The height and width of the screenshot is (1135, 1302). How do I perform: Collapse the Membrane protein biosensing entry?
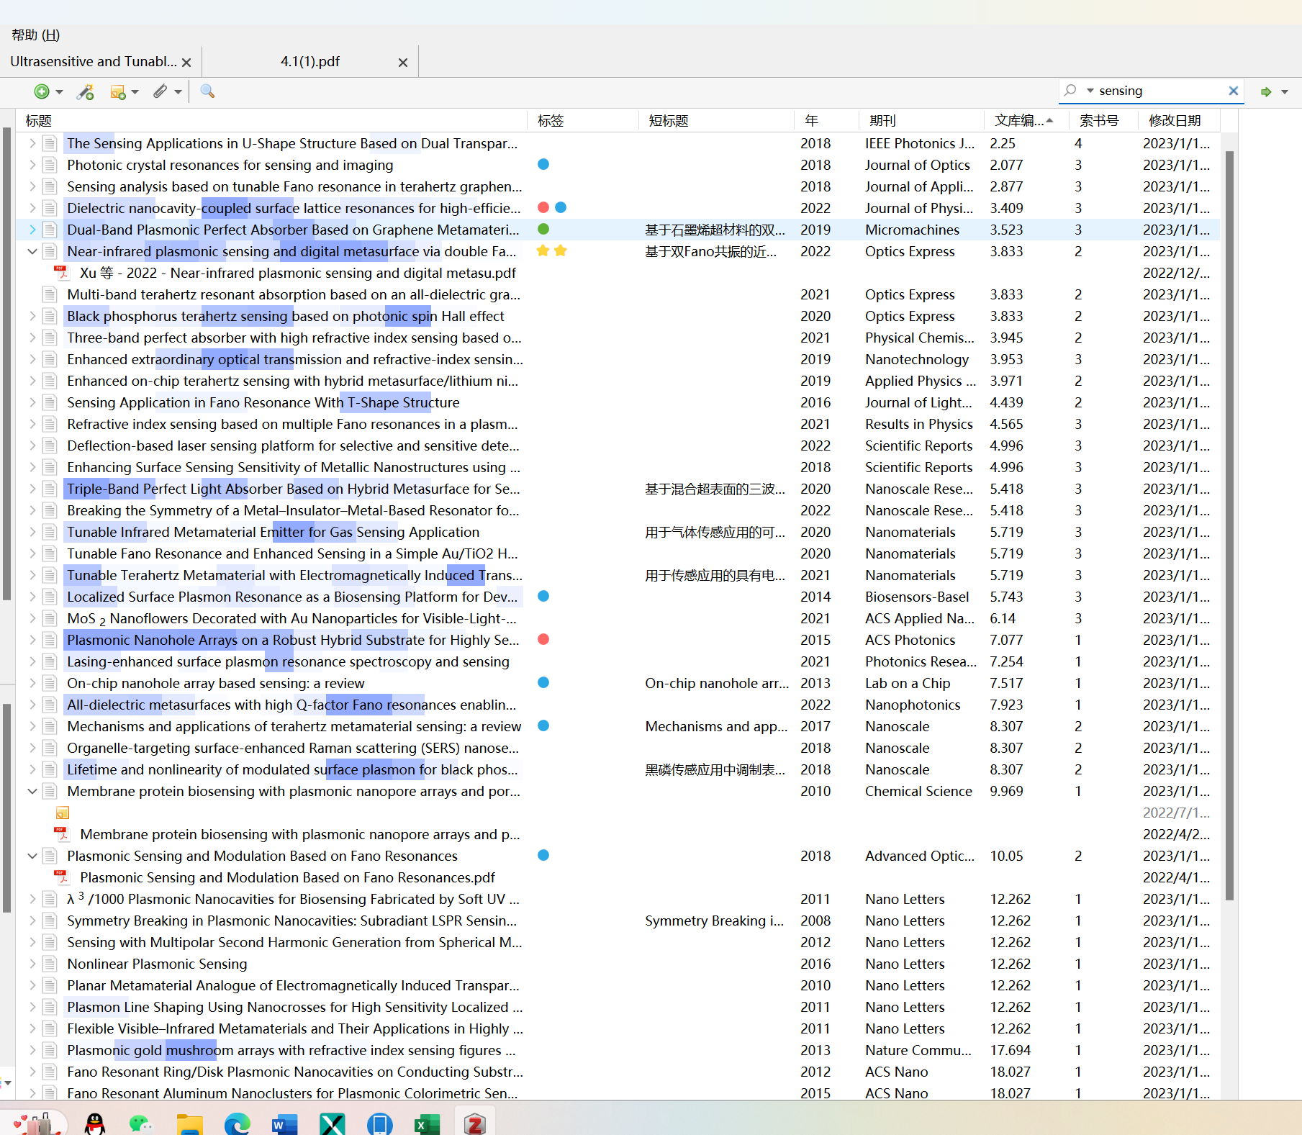[32, 791]
